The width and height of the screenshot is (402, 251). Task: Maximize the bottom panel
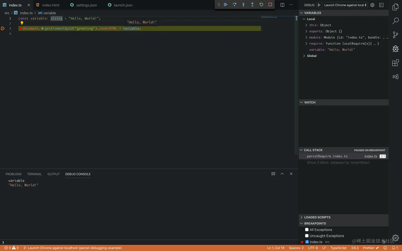point(282,174)
